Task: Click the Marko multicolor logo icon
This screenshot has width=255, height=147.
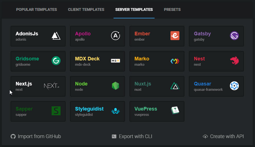Action: [x=175, y=61]
